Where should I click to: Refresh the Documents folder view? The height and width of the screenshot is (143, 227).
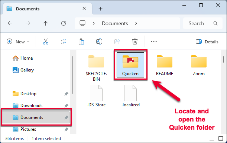[64, 23]
